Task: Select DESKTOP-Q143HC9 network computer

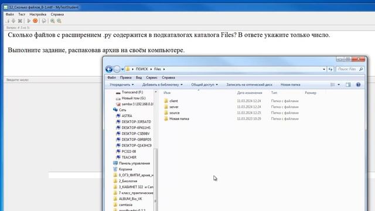Action: (137, 146)
